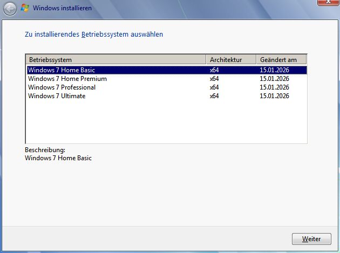Click x64 cell in Home Basic row
Image resolution: width=340 pixels, height=253 pixels.
(214, 70)
